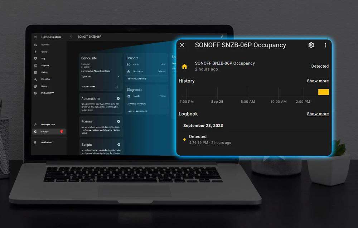Go back using the arrow beside SONOFF SNZB-06P

pos(72,37)
